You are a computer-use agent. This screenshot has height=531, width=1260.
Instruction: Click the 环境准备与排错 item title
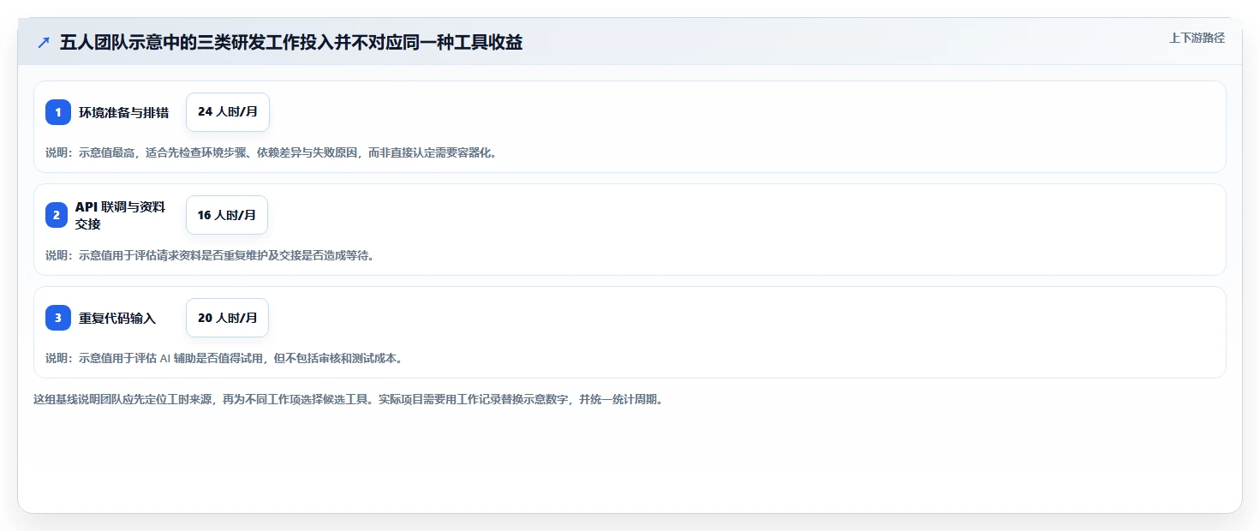click(124, 112)
